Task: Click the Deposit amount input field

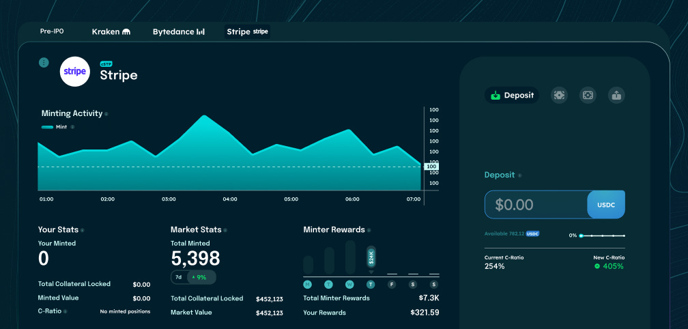Action: pos(536,204)
